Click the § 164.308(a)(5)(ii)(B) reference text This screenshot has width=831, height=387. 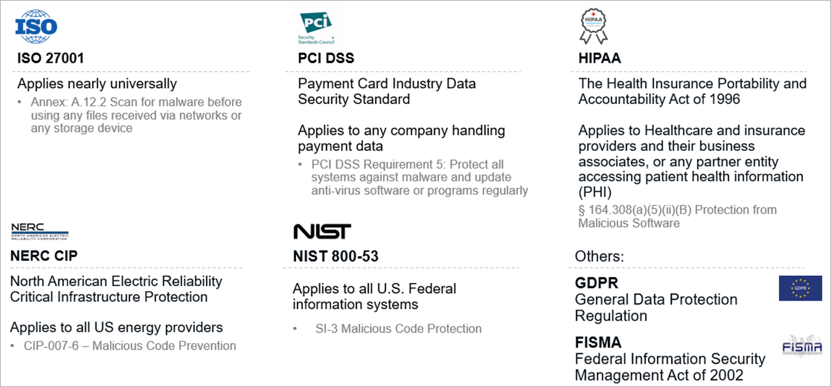click(677, 216)
